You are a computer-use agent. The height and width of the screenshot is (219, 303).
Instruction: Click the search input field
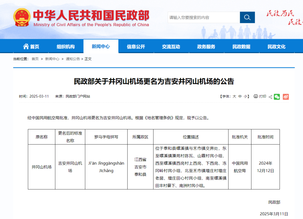click(204, 17)
